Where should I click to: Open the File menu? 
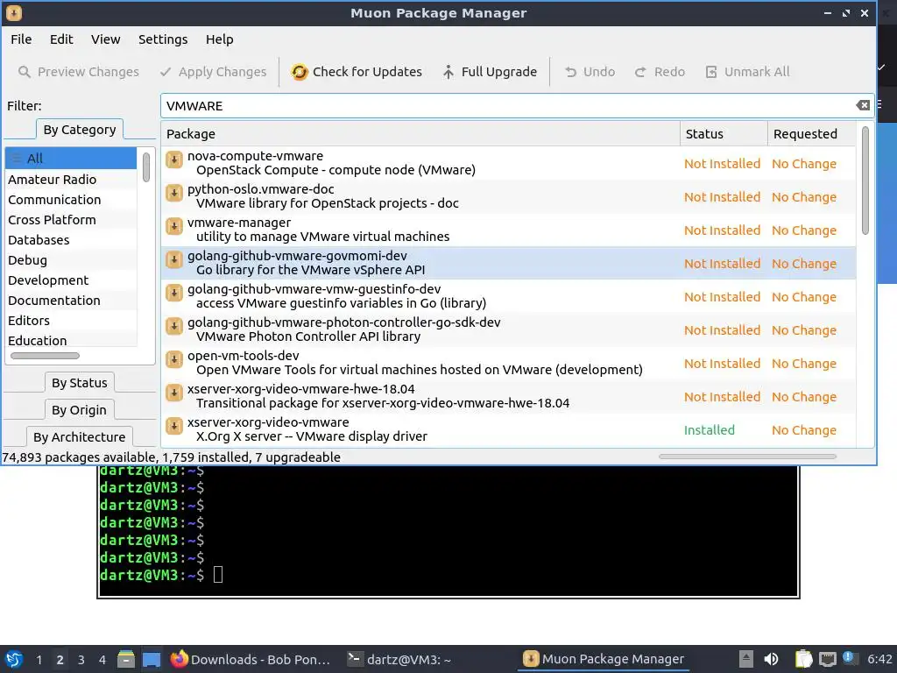21,39
